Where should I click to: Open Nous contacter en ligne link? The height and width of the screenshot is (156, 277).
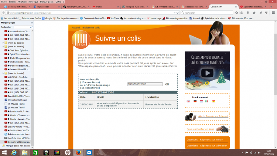click(x=200, y=129)
